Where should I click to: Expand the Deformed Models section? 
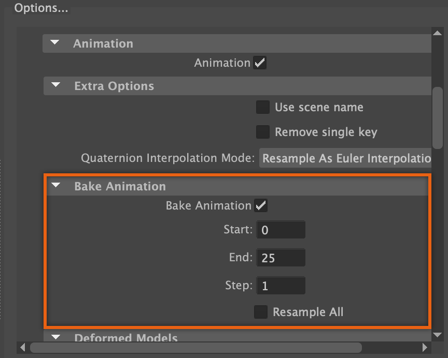55,338
